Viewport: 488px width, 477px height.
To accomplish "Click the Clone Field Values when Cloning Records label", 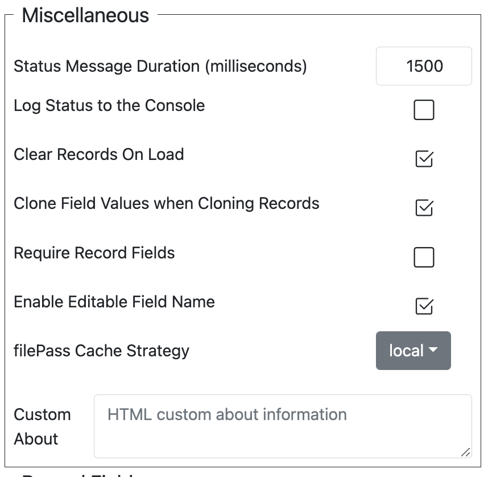I will point(167,203).
